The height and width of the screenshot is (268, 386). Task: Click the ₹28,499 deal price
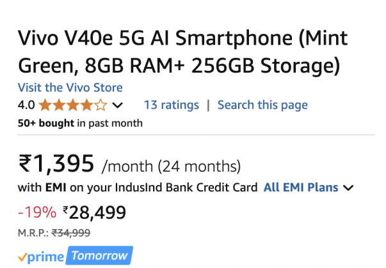97,212
